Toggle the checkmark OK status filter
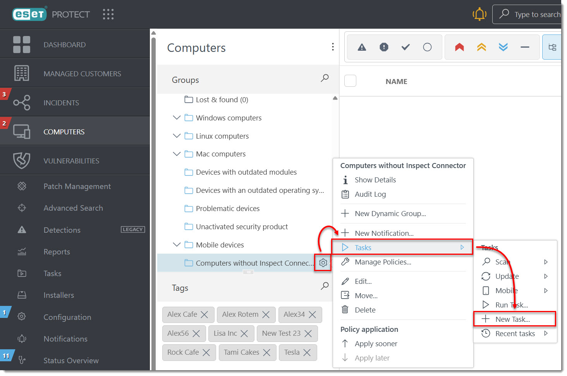This screenshot has width=567, height=376. click(405, 47)
